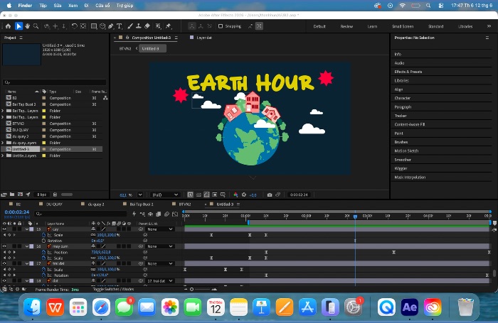This screenshot has height=323, width=498.
Task: Switch to the DU QUAY timeline tab
Action: pos(54,204)
